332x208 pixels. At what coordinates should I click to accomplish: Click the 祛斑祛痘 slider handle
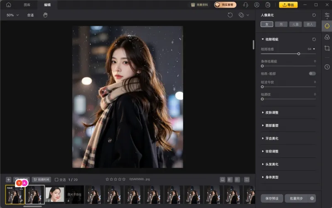pos(298,54)
